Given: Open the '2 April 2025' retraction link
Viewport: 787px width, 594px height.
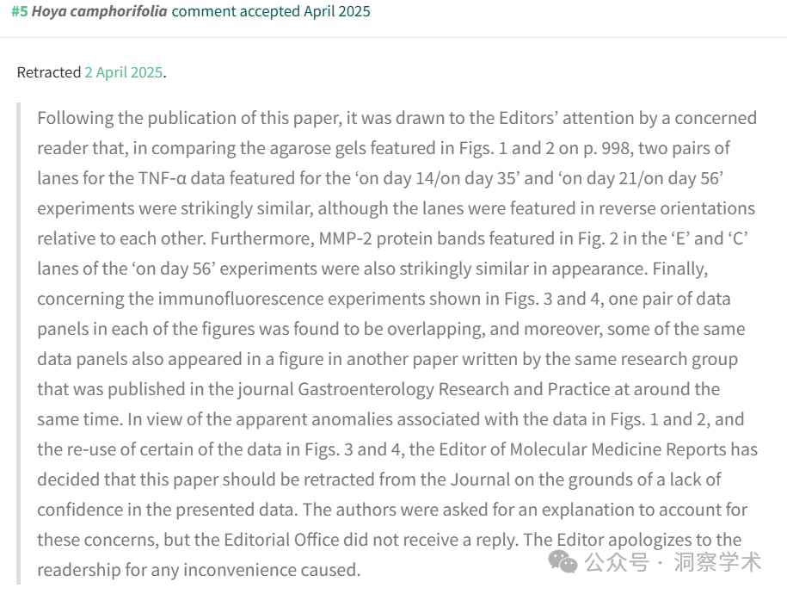Looking at the screenshot, I should [124, 72].
